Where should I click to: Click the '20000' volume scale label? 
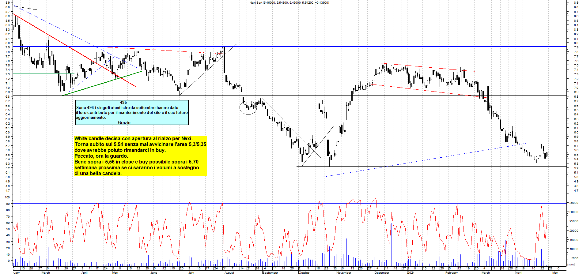point(573,231)
